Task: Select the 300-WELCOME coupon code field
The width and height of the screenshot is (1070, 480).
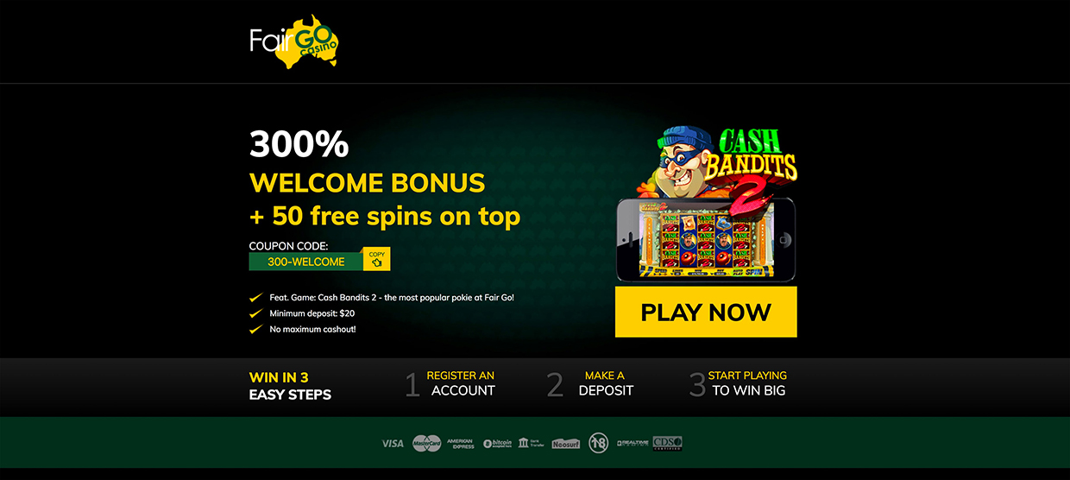Action: click(x=306, y=262)
